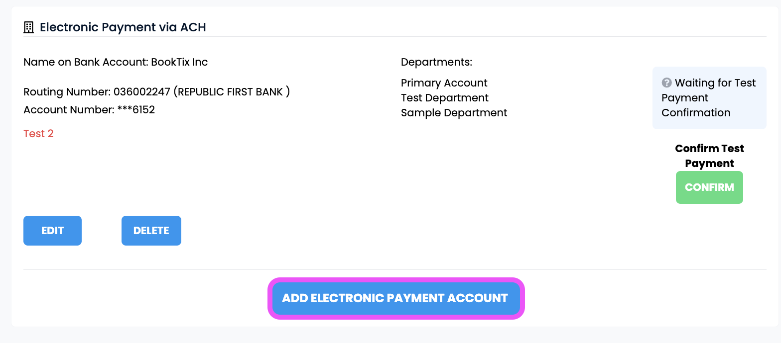Click the REPUBLIC FIRST BANK name text
The width and height of the screenshot is (781, 343).
coord(231,92)
